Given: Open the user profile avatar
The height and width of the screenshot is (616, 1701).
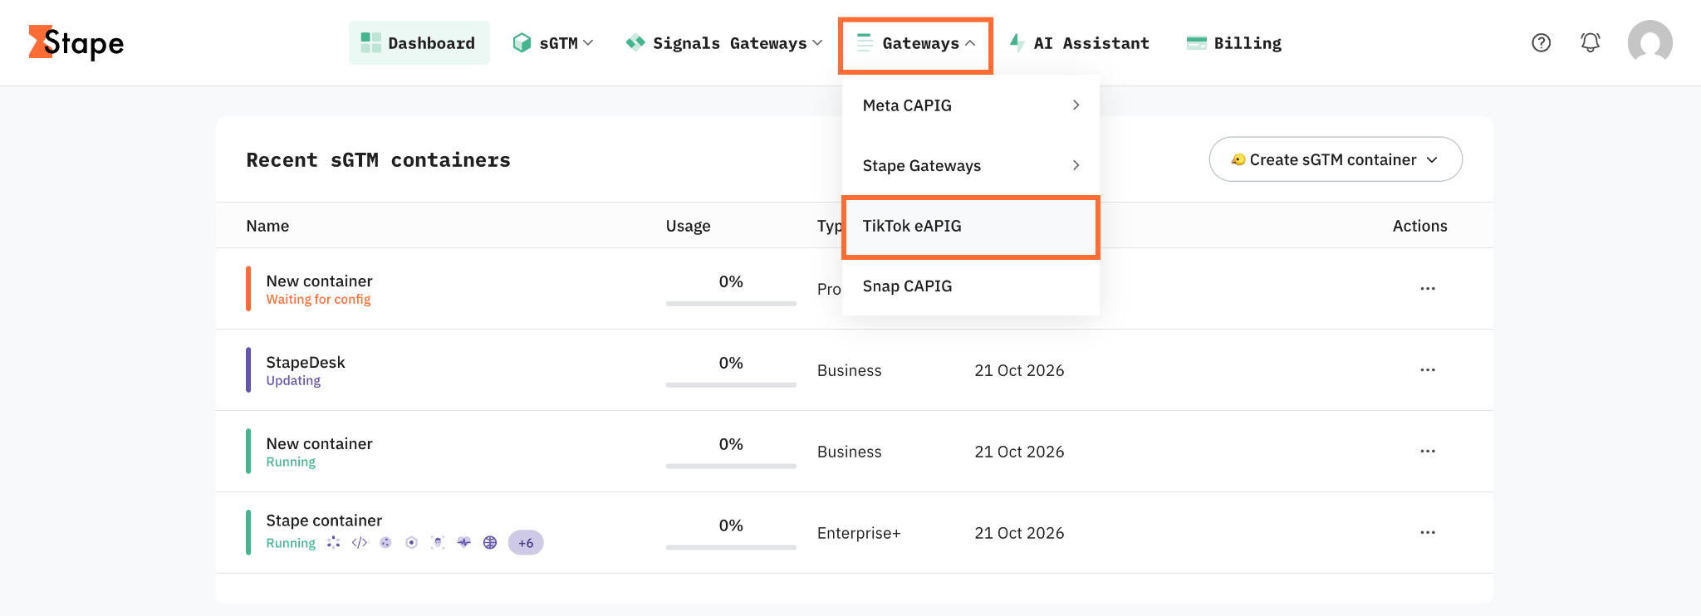Looking at the screenshot, I should click(1650, 42).
